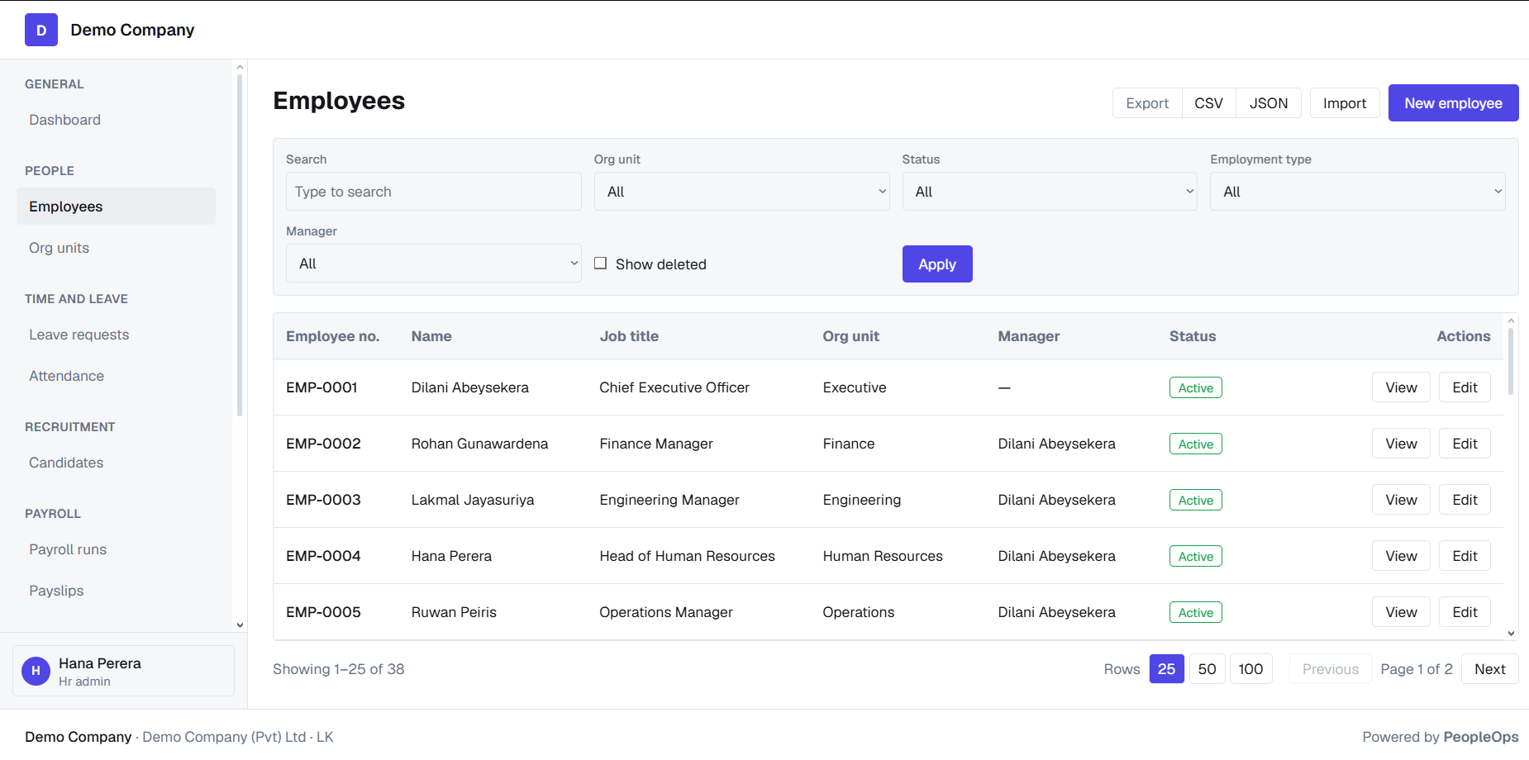Click the sidebar scroll down arrow
Image resolution: width=1529 pixels, height=760 pixels.
click(240, 625)
